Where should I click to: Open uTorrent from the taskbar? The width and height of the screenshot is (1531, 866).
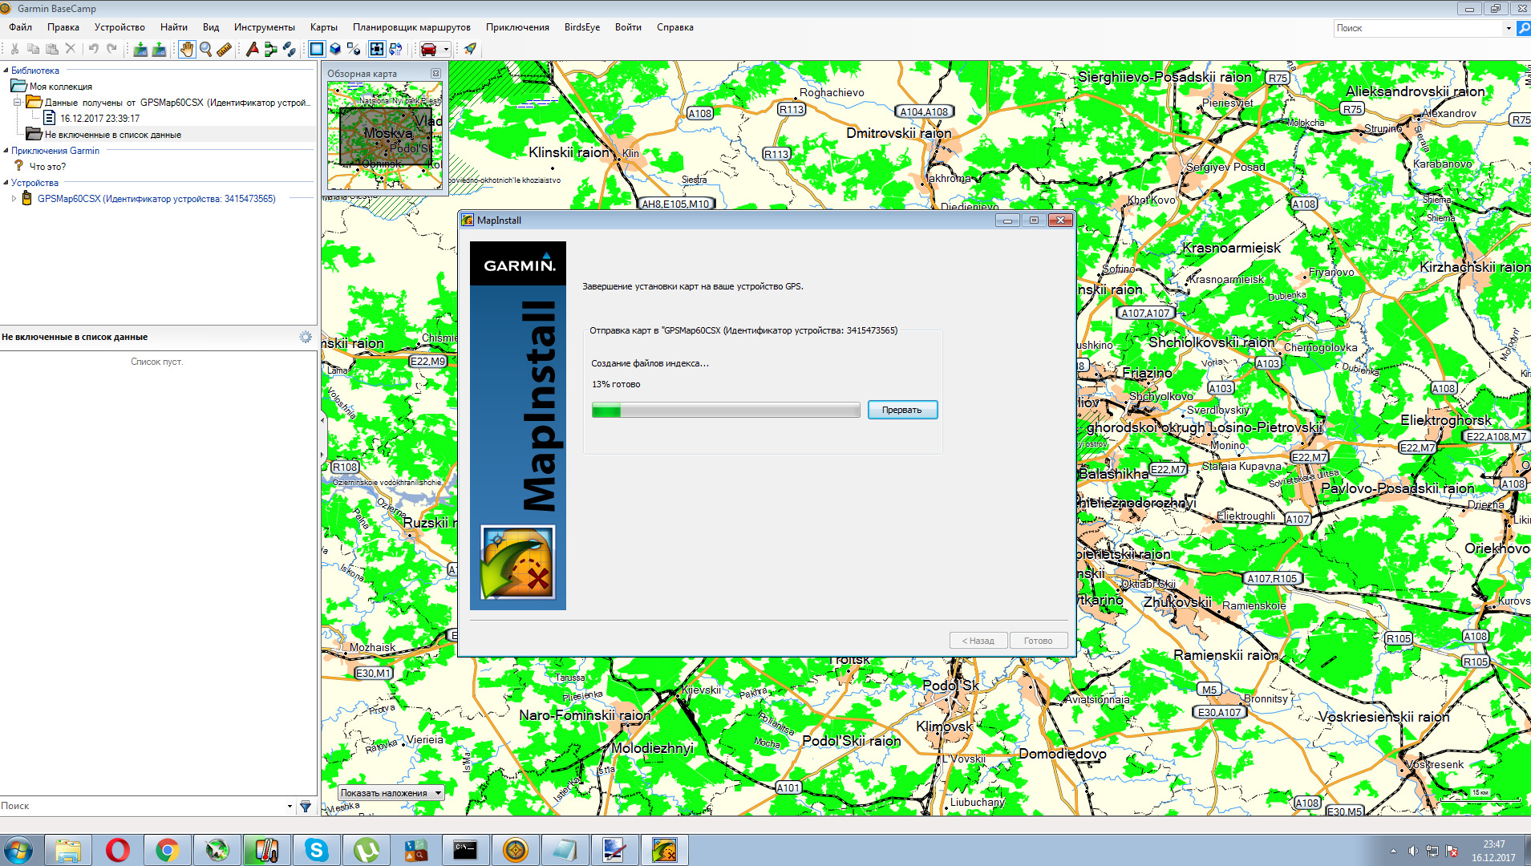coord(366,850)
